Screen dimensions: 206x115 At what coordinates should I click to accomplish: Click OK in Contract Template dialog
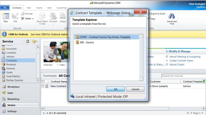pos(115,89)
